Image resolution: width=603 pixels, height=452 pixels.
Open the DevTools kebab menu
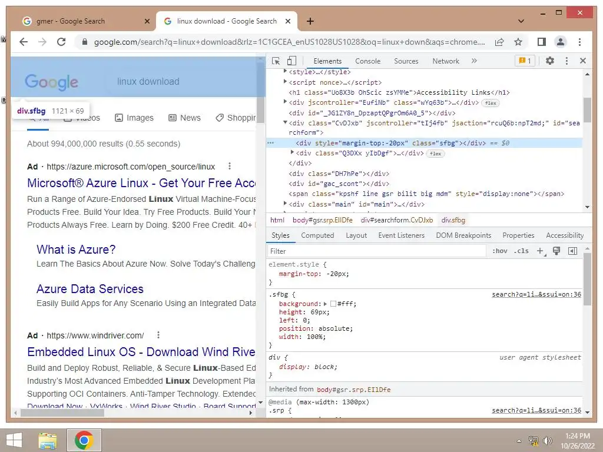566,61
